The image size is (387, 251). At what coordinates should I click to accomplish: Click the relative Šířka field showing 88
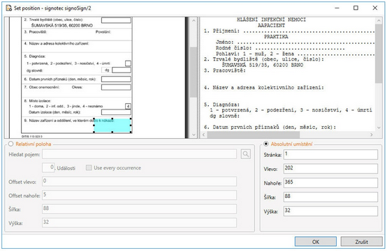coord(139,209)
